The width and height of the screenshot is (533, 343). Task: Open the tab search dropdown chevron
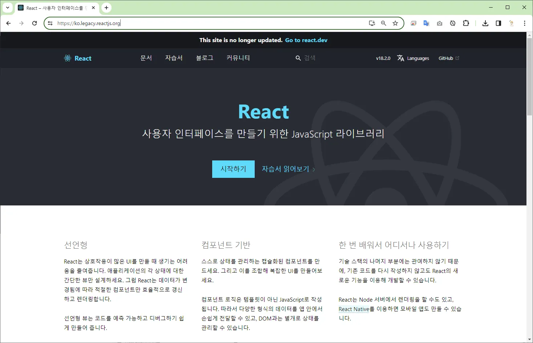click(x=8, y=8)
